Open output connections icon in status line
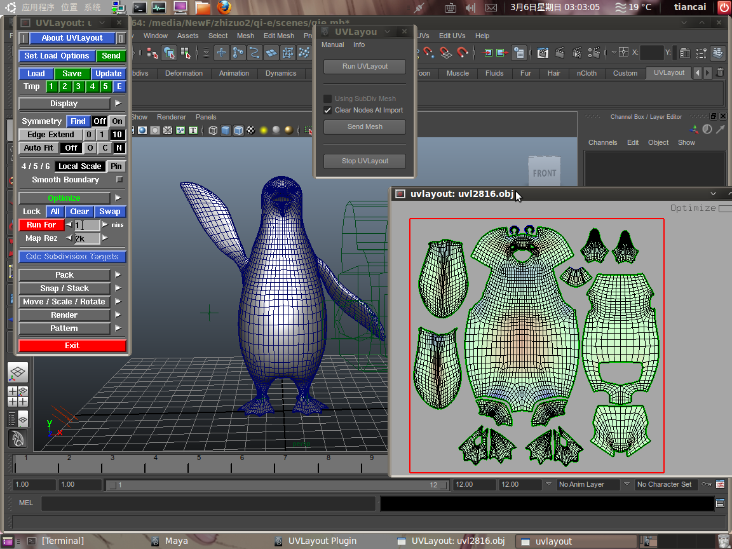The width and height of the screenshot is (732, 549). 502,53
